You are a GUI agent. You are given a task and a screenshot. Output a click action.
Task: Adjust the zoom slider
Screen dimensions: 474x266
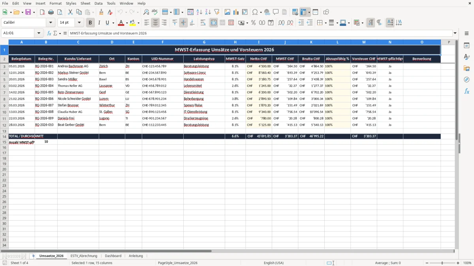(442, 263)
